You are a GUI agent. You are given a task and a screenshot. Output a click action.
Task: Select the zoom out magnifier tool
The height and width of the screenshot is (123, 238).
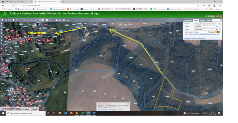(x=10, y=20)
